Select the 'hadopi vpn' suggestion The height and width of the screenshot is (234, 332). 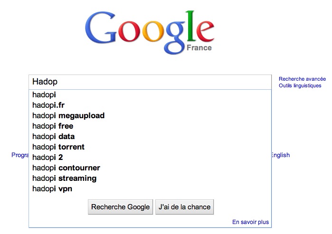[x=52, y=189]
